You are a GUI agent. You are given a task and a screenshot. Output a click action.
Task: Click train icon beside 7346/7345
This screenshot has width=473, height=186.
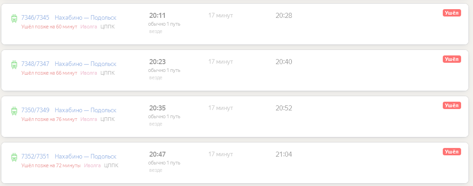pos(14,18)
